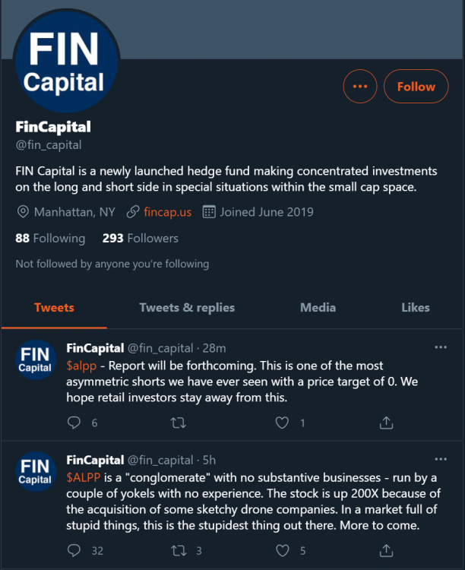This screenshot has height=570, width=465.
Task: Click the $alpp cashtag in first tweet
Action: (x=81, y=366)
